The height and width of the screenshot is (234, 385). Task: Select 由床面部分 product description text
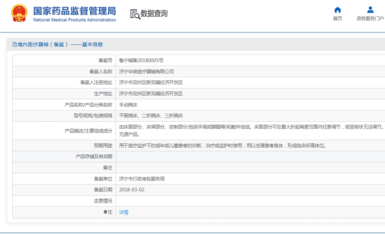pos(252,127)
